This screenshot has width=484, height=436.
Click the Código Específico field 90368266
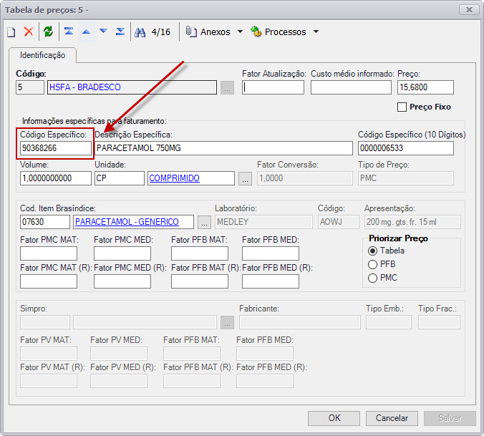pyautogui.click(x=56, y=148)
